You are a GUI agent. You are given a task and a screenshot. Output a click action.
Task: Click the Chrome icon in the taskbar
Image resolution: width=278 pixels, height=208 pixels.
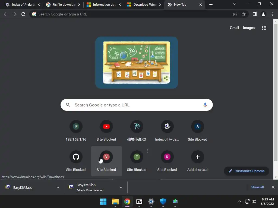127,201
